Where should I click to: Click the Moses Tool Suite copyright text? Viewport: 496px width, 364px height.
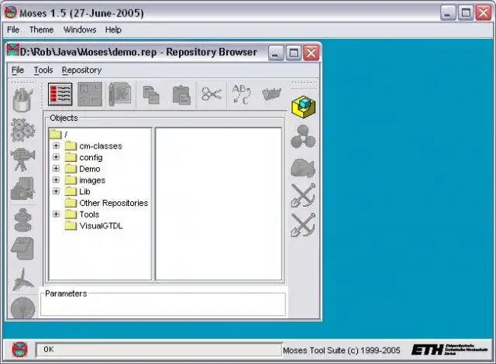coord(342,350)
